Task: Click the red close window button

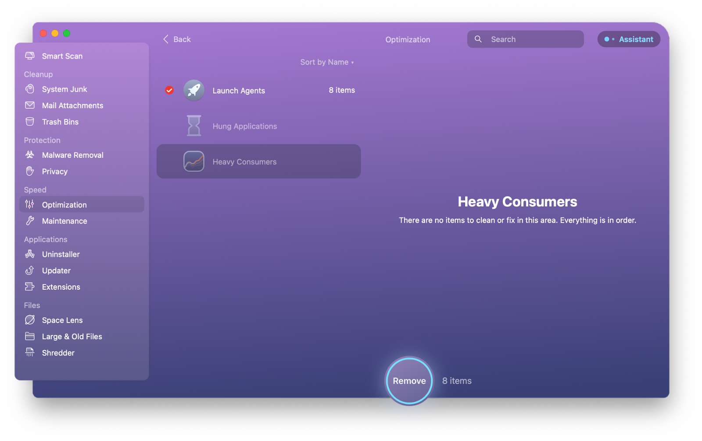Action: point(43,33)
